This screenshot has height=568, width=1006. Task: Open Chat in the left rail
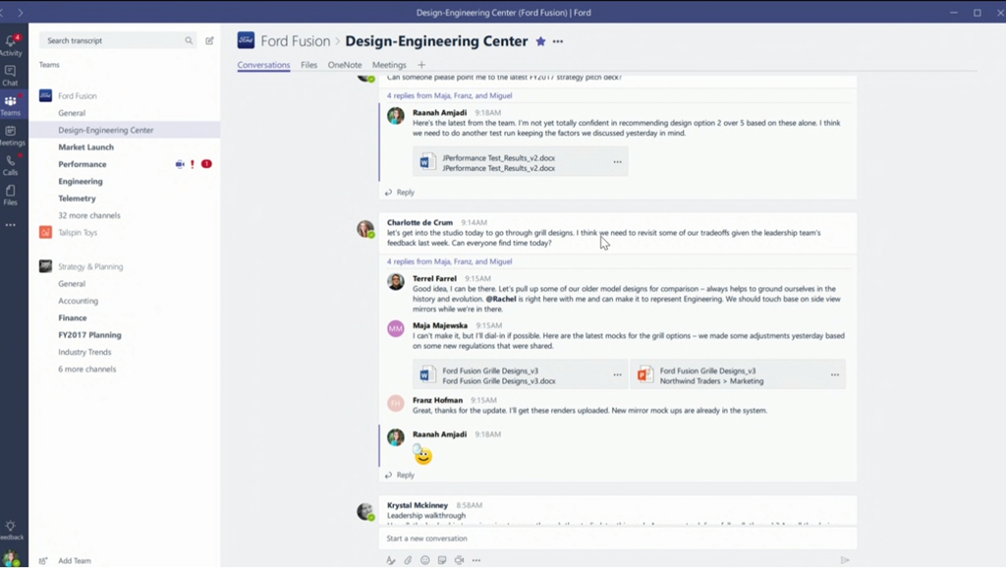(11, 74)
